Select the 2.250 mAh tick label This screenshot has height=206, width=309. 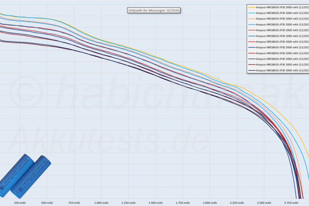tap(236, 203)
